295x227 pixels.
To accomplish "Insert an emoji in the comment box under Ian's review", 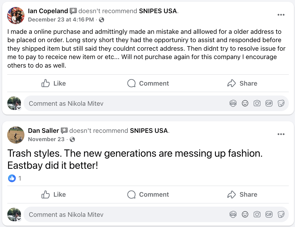I will (x=245, y=103).
